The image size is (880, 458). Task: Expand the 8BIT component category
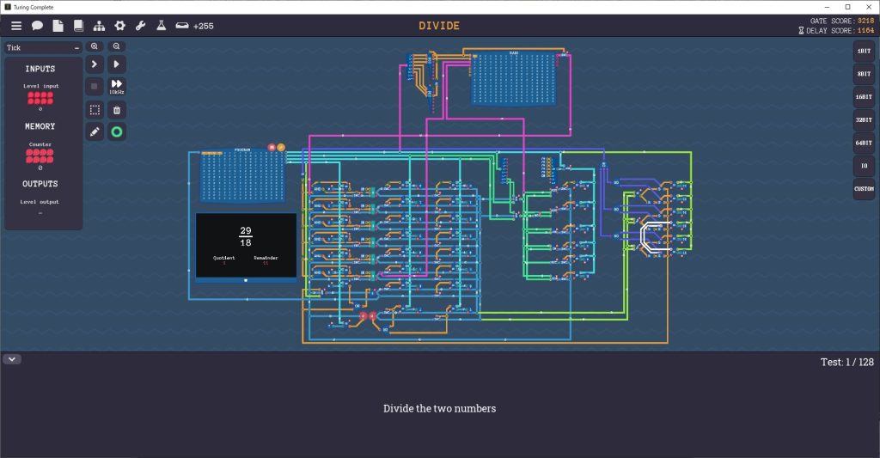pos(863,74)
